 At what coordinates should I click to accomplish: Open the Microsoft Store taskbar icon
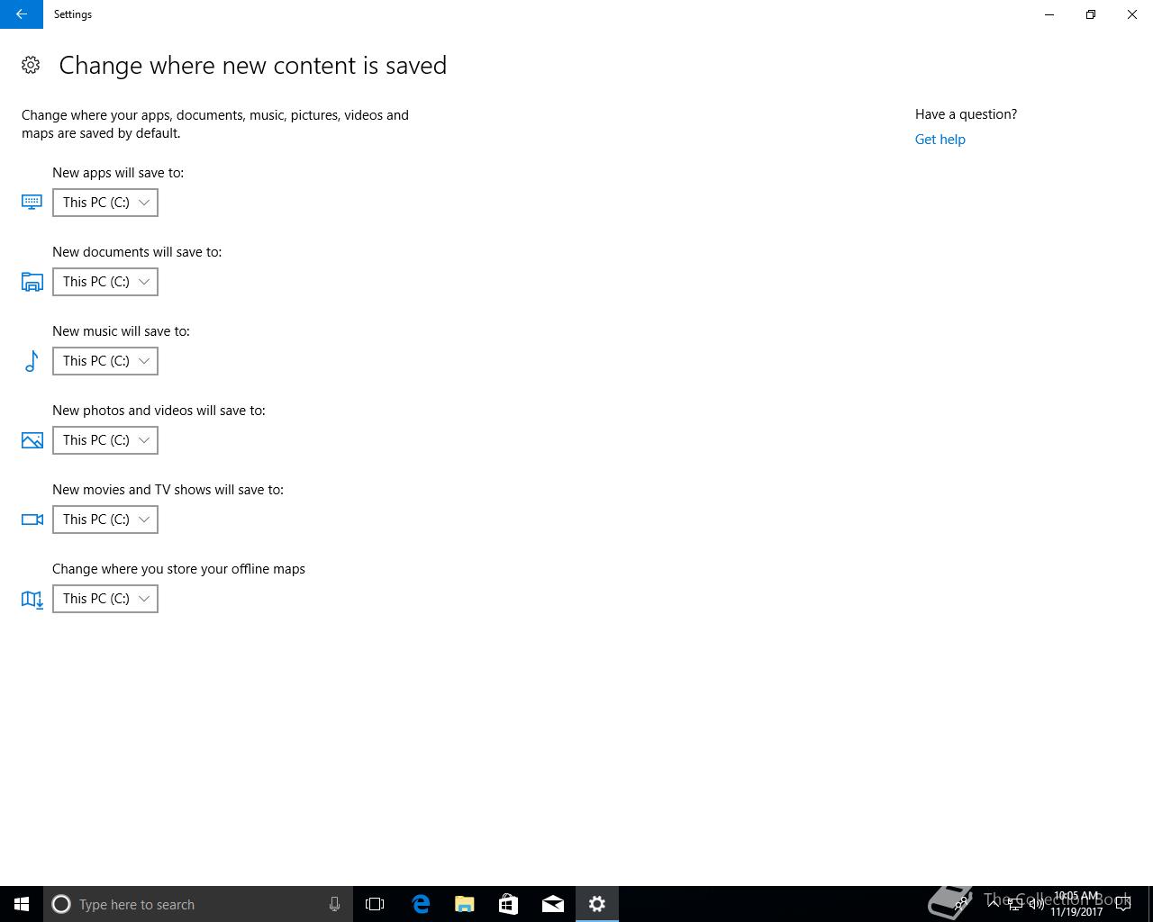pyautogui.click(x=509, y=904)
